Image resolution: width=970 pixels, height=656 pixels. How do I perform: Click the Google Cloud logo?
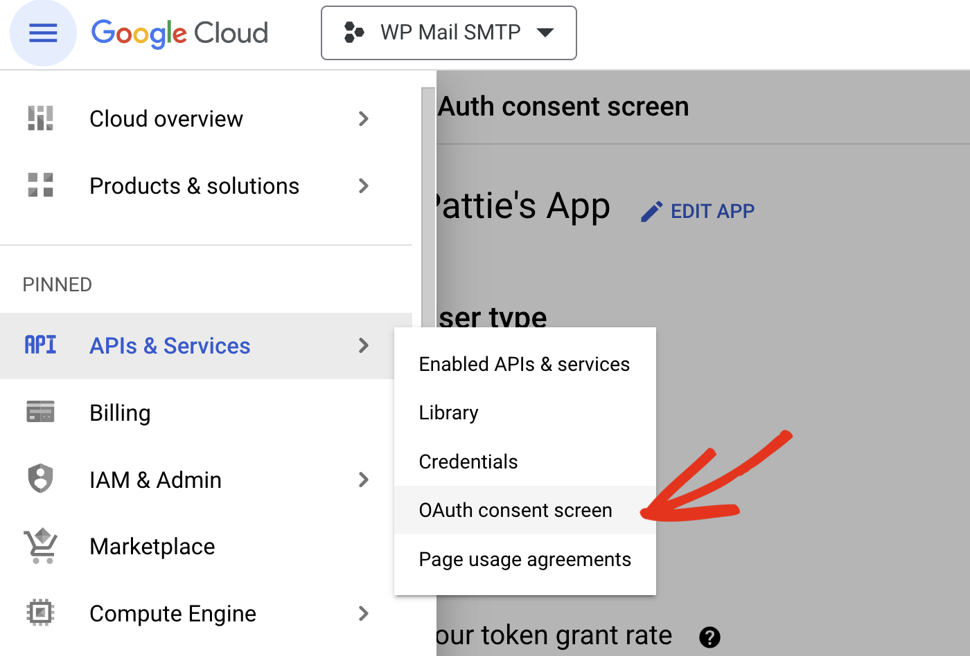pos(179,33)
